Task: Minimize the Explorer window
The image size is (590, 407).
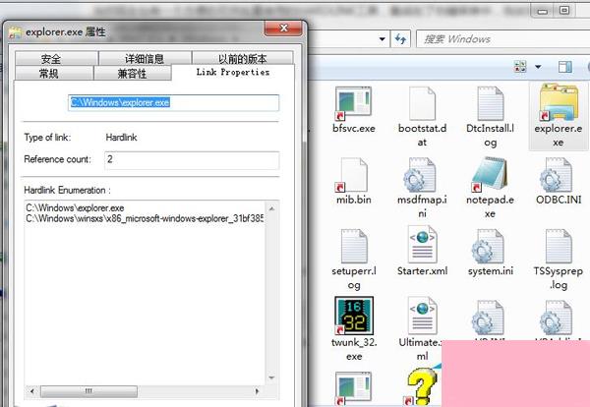Action: 543,11
